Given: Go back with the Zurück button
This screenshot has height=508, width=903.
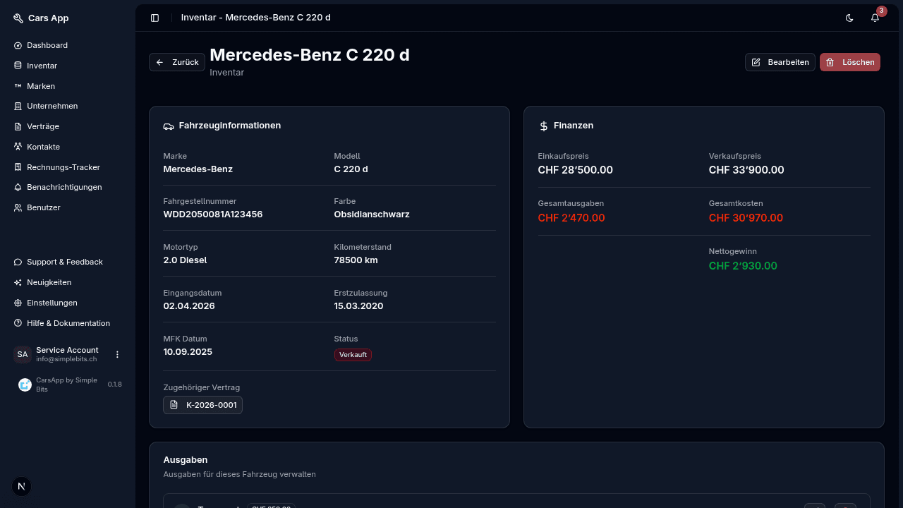Looking at the screenshot, I should tap(177, 62).
